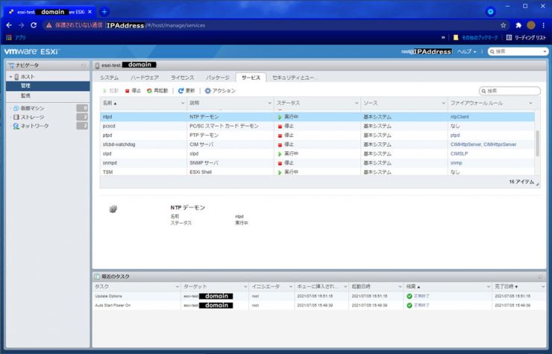Reload the page with the refresh icon
552x354 pixels.
(x=34, y=25)
